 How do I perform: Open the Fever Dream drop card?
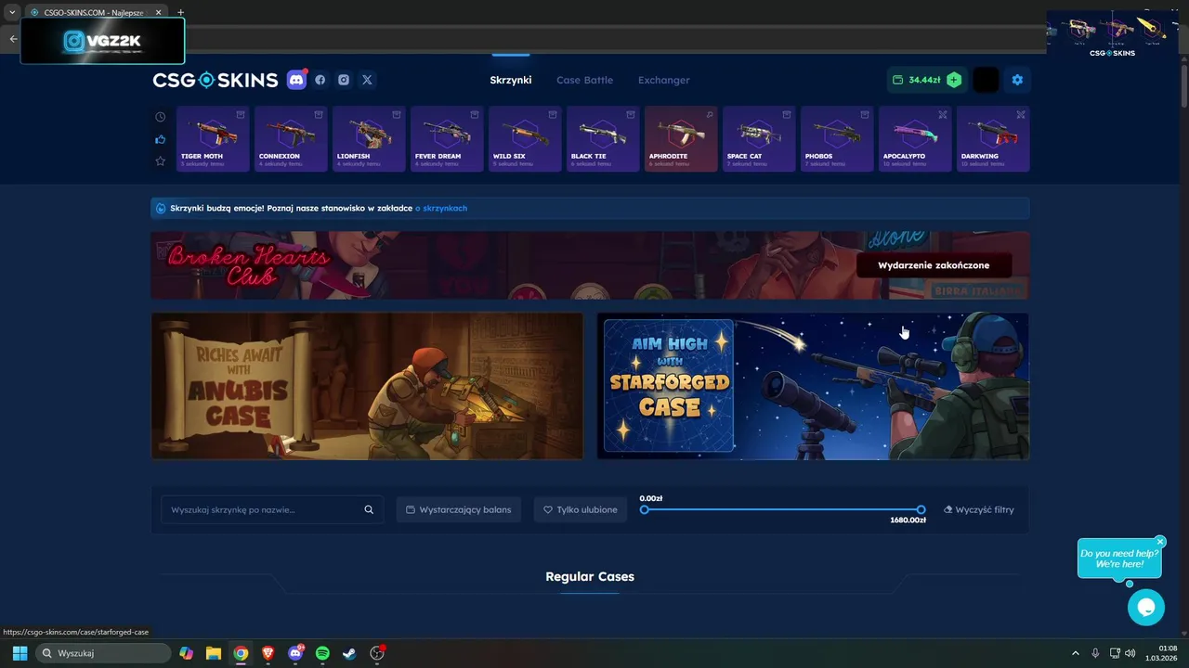point(447,139)
